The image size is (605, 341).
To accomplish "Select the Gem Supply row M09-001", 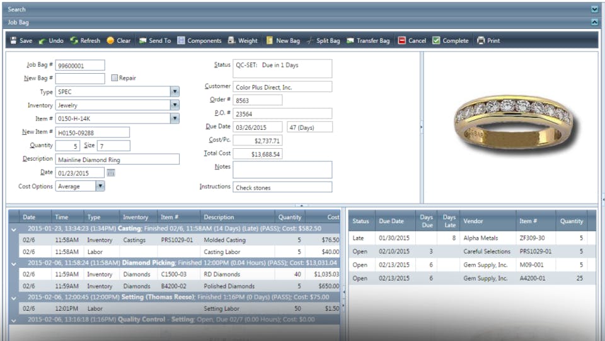I will coord(472,265).
